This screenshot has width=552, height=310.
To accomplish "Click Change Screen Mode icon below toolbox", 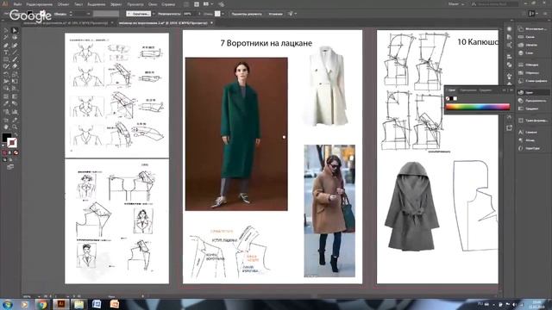I will 10,167.
